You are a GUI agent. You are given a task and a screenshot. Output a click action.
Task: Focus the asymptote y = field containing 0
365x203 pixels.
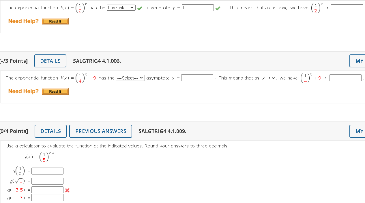[198, 8]
